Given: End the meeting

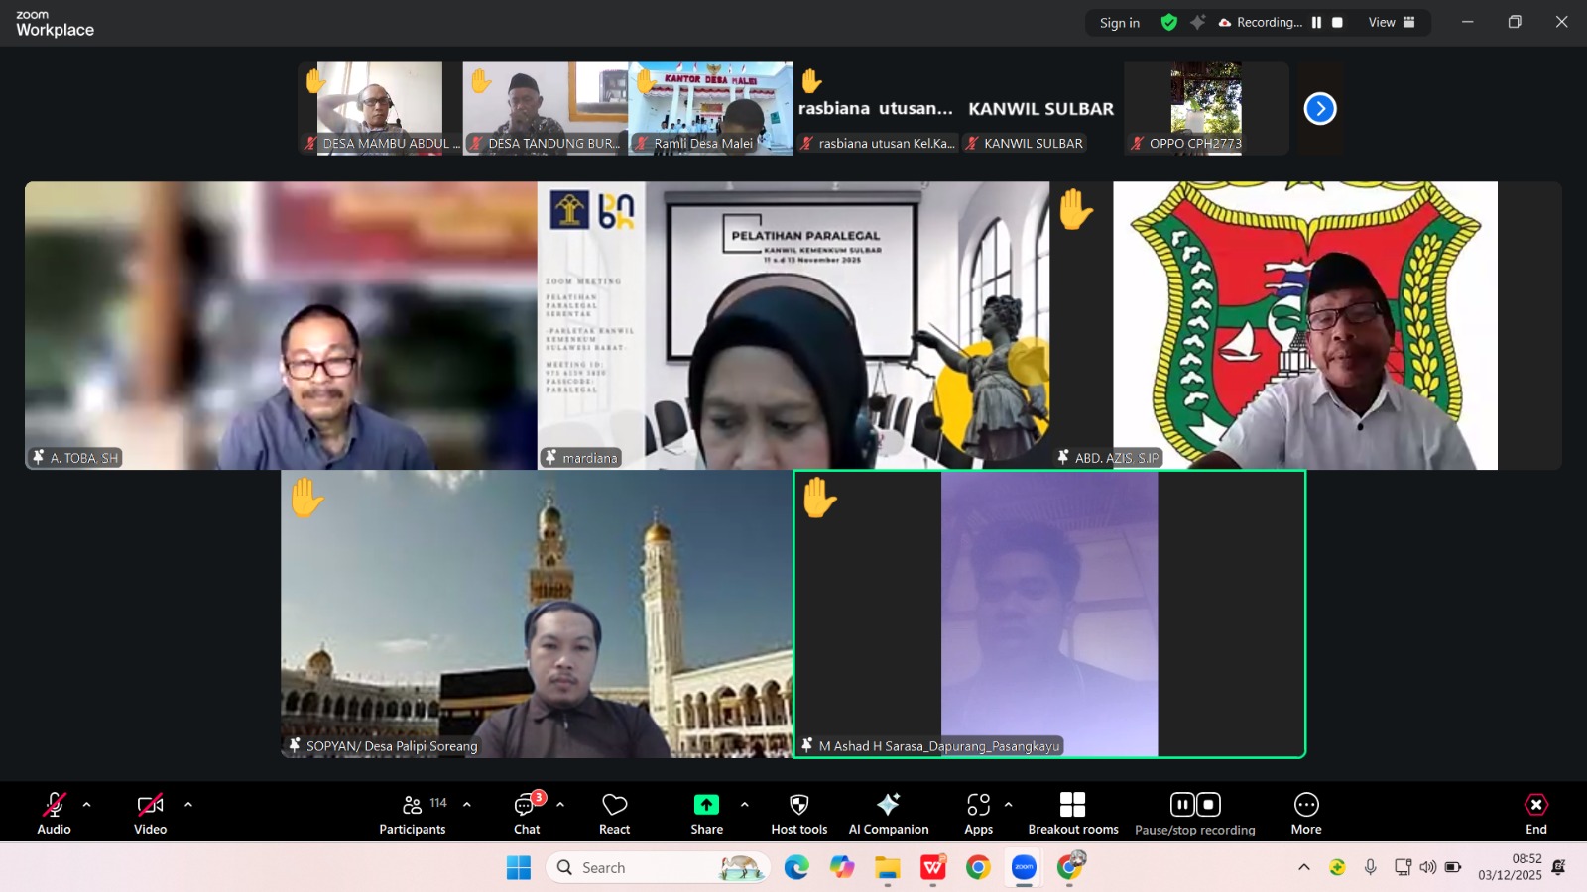Looking at the screenshot, I should (1535, 814).
